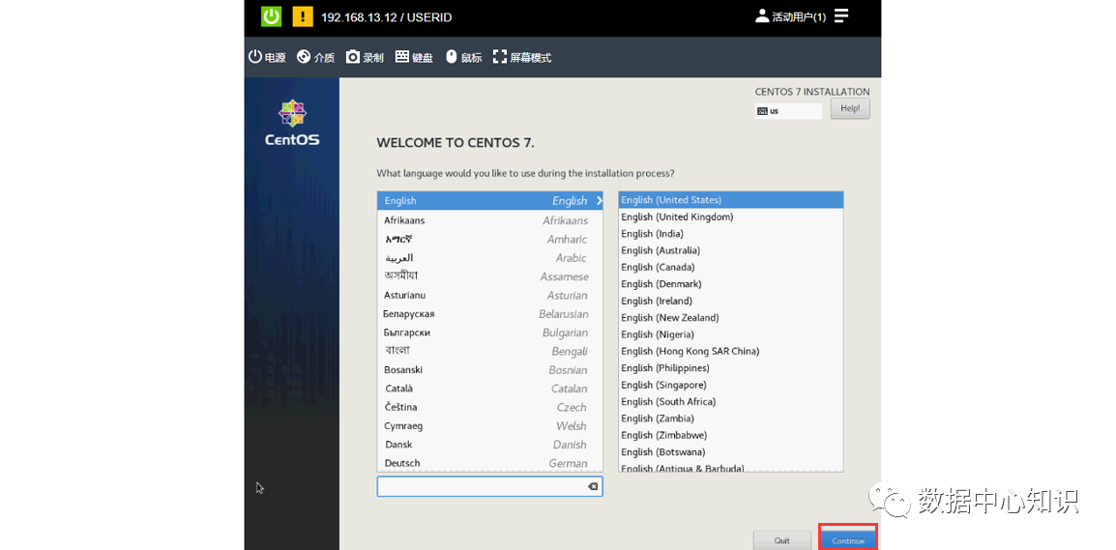Select Bulgarian language row
Image resolution: width=1116 pixels, height=550 pixels.
[x=489, y=333]
